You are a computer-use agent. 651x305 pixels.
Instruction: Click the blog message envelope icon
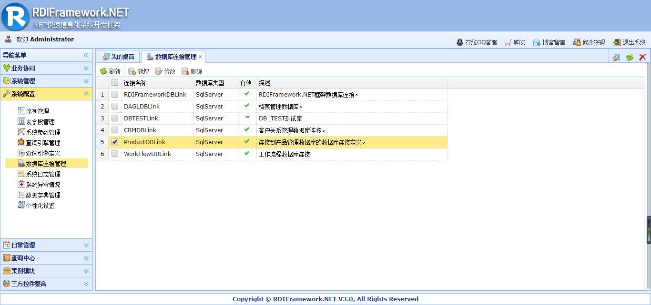(537, 42)
